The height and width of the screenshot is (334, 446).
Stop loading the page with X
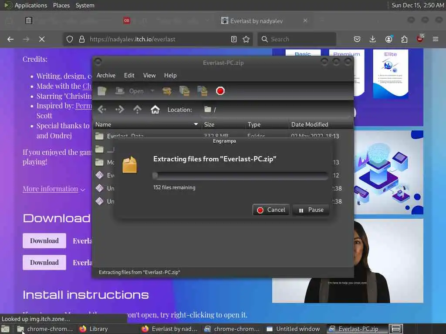42,39
